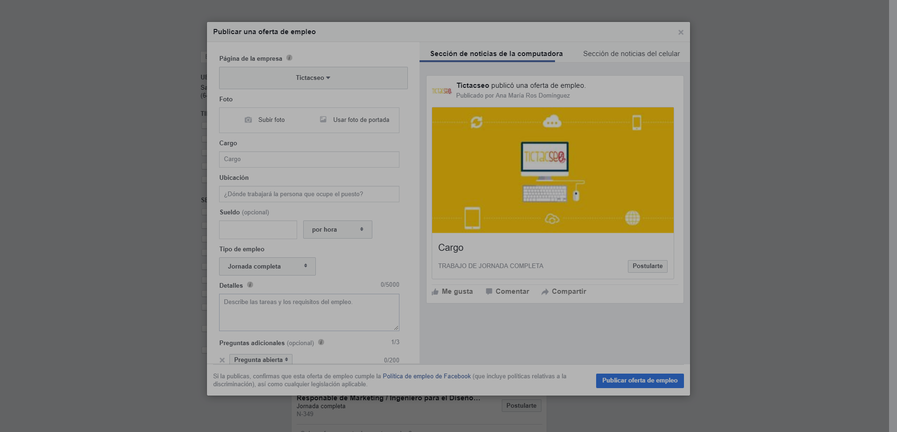Click info icon next to Página de la empresa
Screen dimensions: 897x432
pos(289,58)
